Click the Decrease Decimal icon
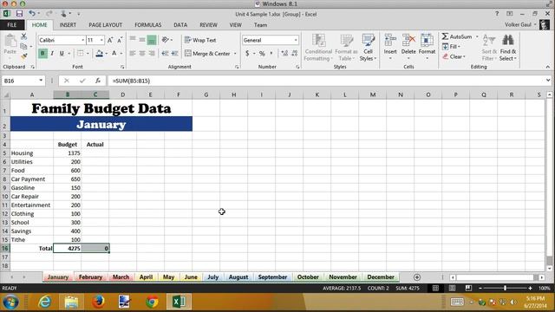Image resolution: width=555 pixels, height=312 pixels. tap(294, 54)
